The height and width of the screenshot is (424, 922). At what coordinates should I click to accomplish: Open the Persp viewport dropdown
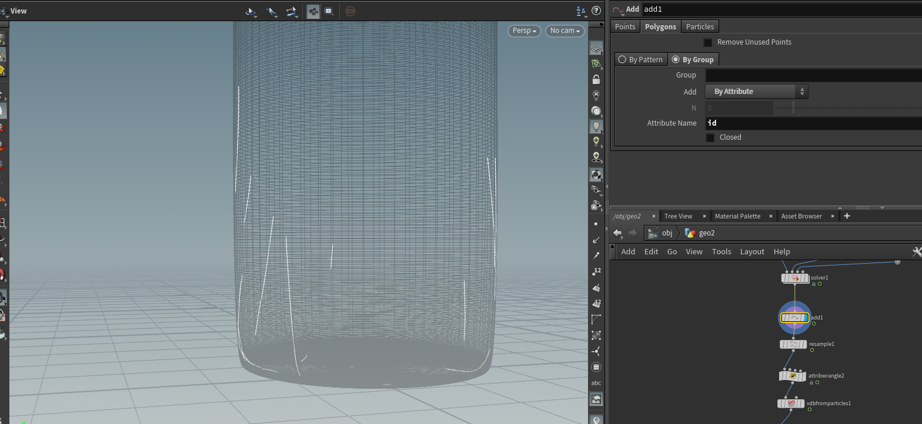pyautogui.click(x=525, y=31)
